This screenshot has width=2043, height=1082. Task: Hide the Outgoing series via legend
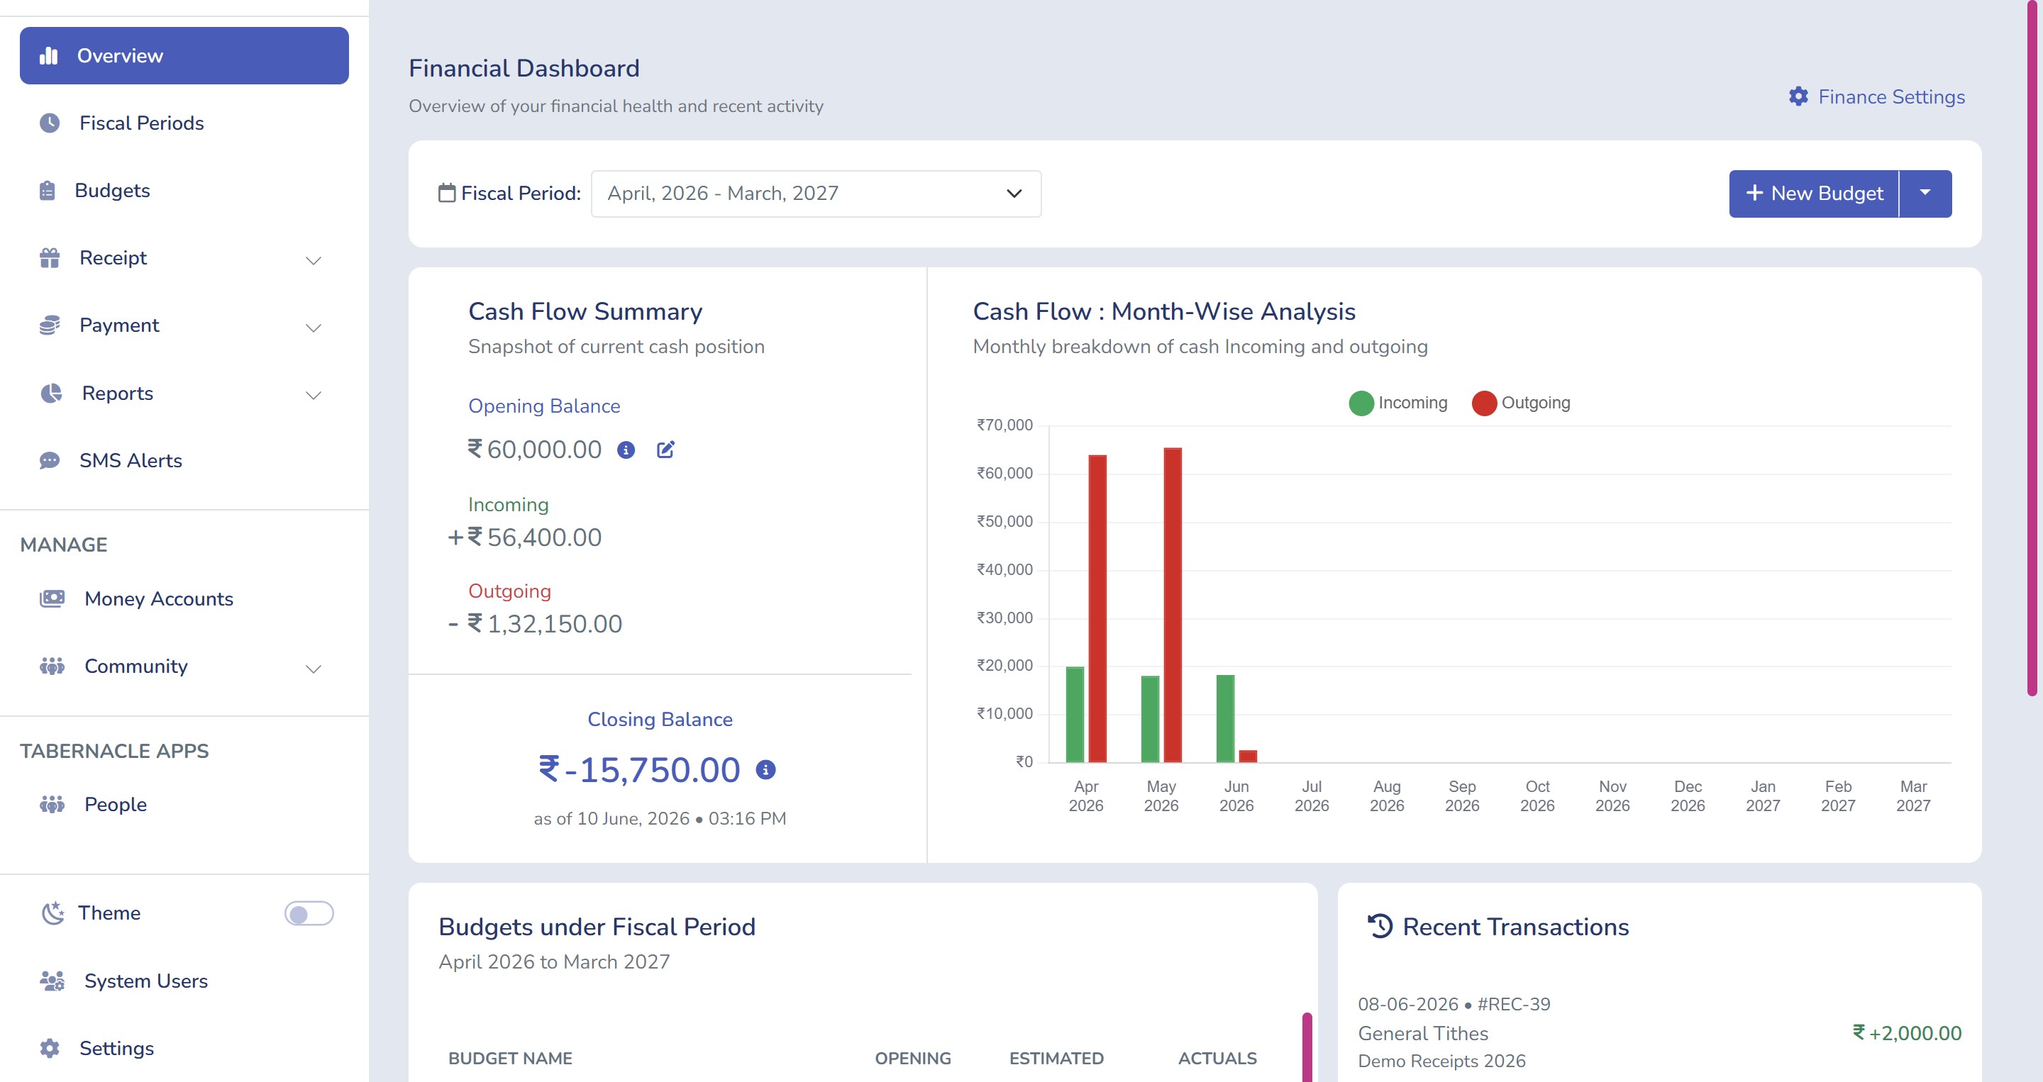[x=1520, y=403]
